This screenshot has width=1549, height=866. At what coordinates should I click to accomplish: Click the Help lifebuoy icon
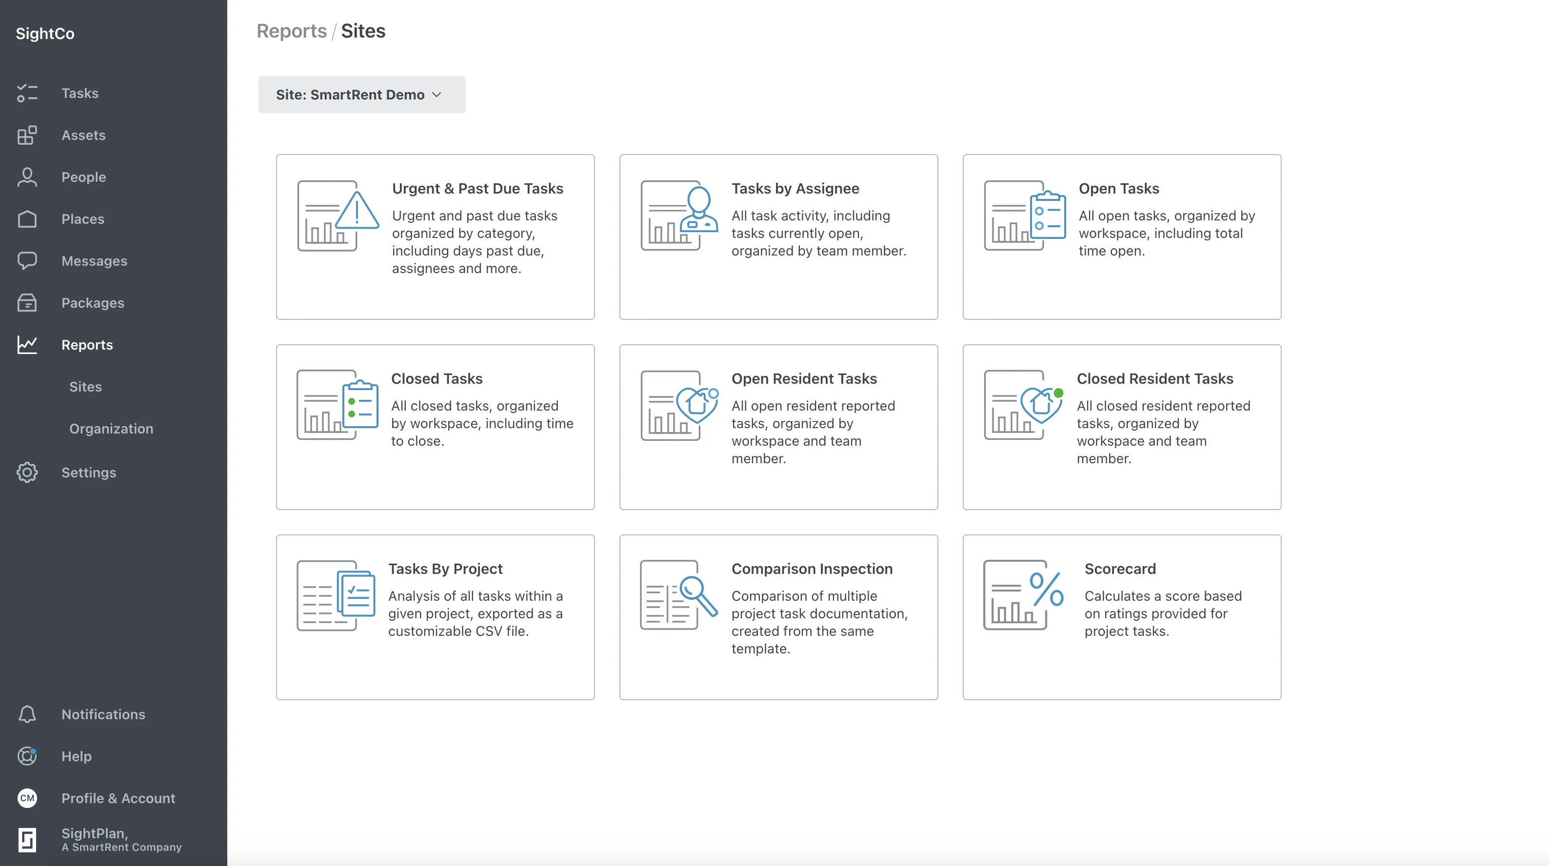pos(27,756)
